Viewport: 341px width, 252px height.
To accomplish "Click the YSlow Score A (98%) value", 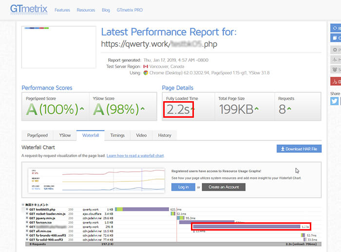I will click(x=116, y=109).
